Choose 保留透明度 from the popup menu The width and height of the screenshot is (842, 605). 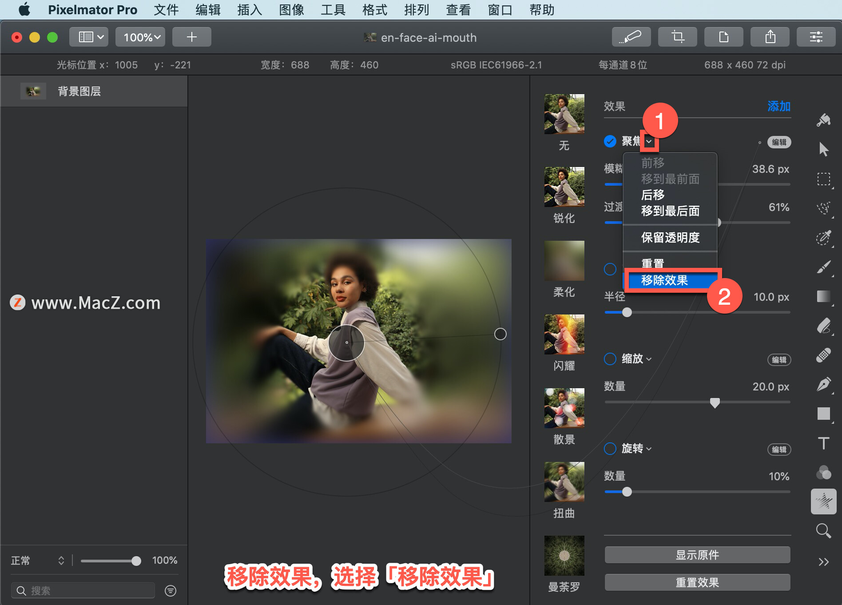pos(671,238)
